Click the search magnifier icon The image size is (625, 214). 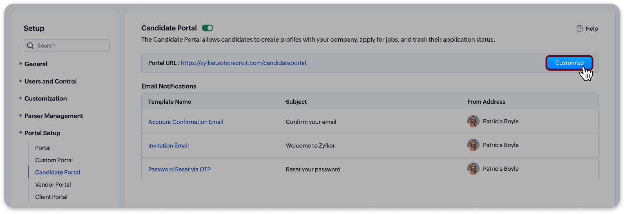coord(30,46)
